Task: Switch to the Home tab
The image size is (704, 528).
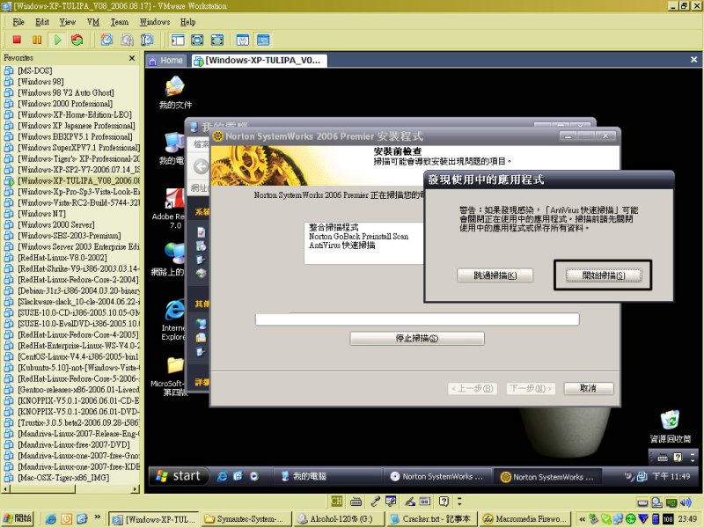Action: pos(165,61)
